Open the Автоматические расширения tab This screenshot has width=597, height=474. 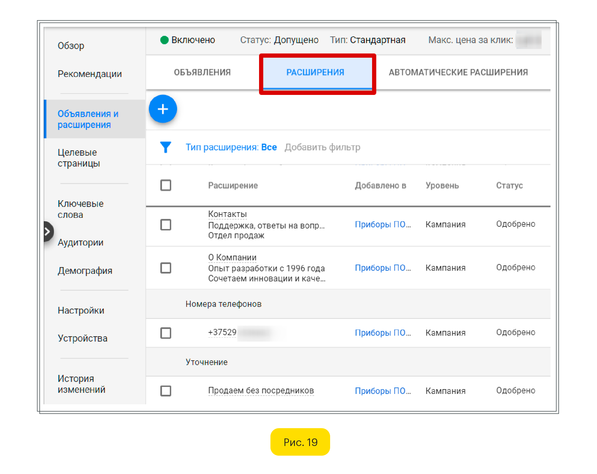click(x=458, y=73)
